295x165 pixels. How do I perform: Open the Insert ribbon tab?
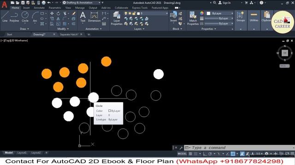(x=26, y=8)
